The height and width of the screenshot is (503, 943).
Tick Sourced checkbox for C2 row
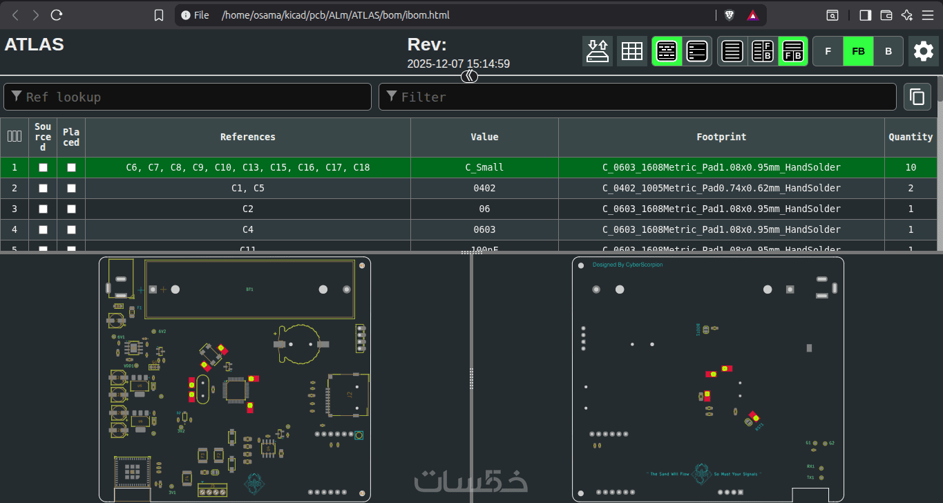point(43,209)
